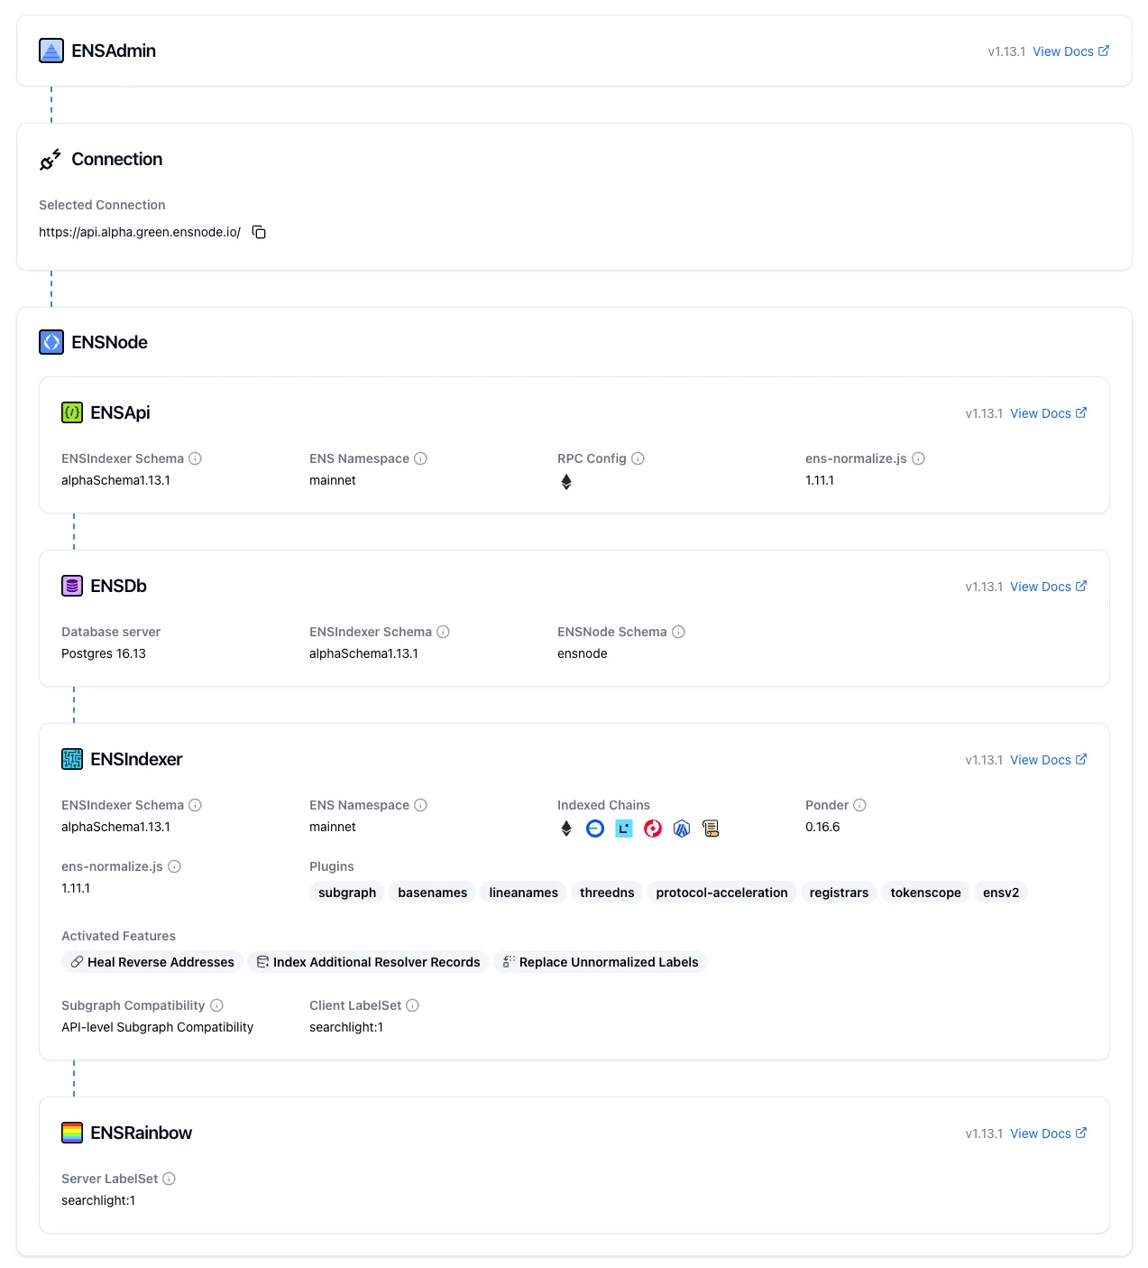Click ENSAdmin v1.13.1 version text
The height and width of the screenshot is (1268, 1148).
point(1006,51)
